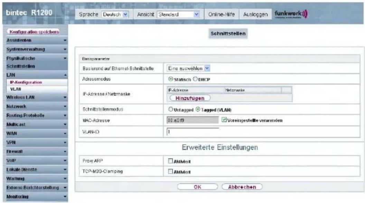Screen dimensions: 365x203
Task: Open the Online-Hilfe link
Action: pos(221,15)
